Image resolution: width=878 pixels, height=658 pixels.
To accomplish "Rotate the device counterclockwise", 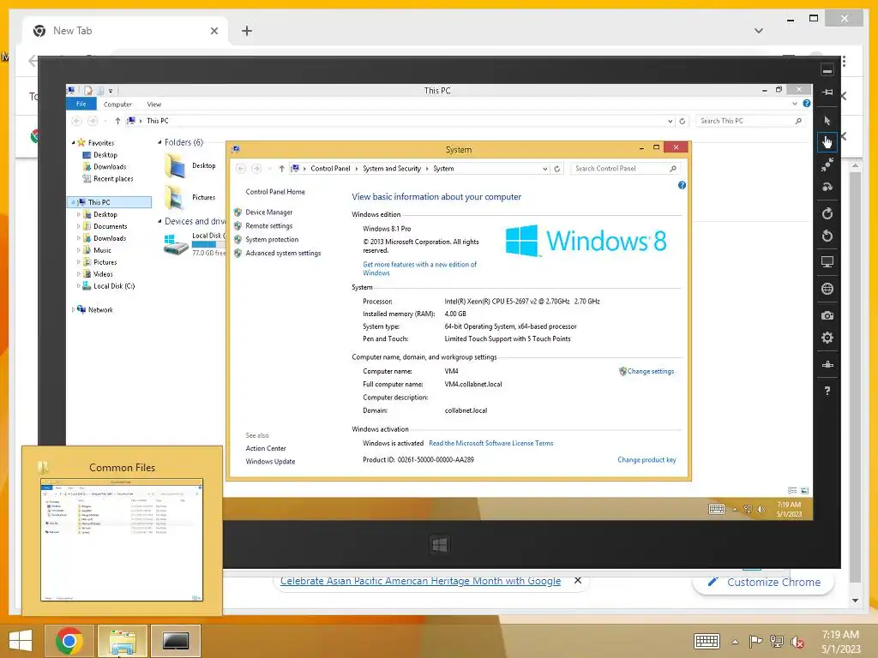I will (827, 236).
